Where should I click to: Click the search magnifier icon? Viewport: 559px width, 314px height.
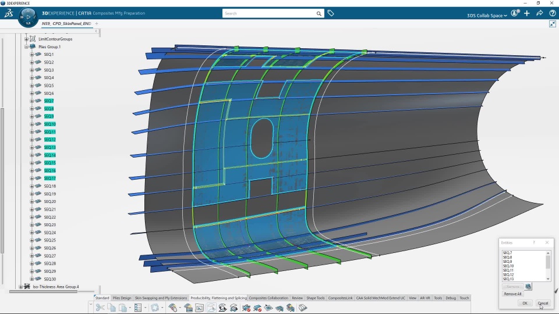[319, 13]
